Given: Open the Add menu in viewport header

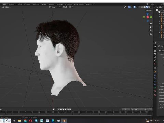Looking at the screenshot, I should pyautogui.click(x=3, y=7).
